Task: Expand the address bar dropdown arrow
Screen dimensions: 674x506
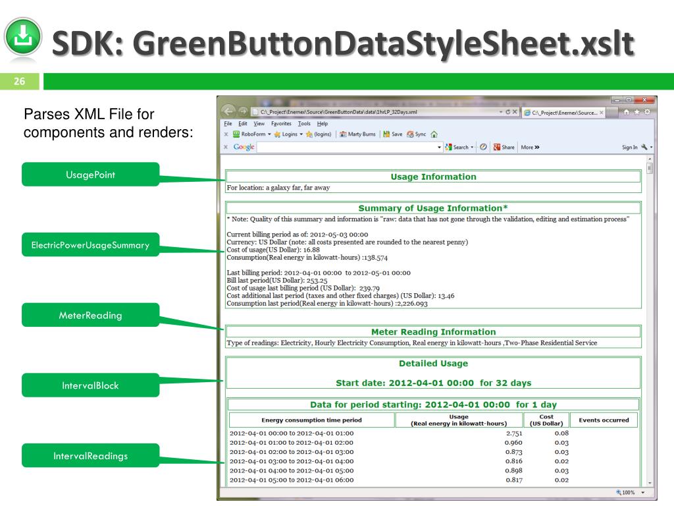Action: (x=501, y=112)
